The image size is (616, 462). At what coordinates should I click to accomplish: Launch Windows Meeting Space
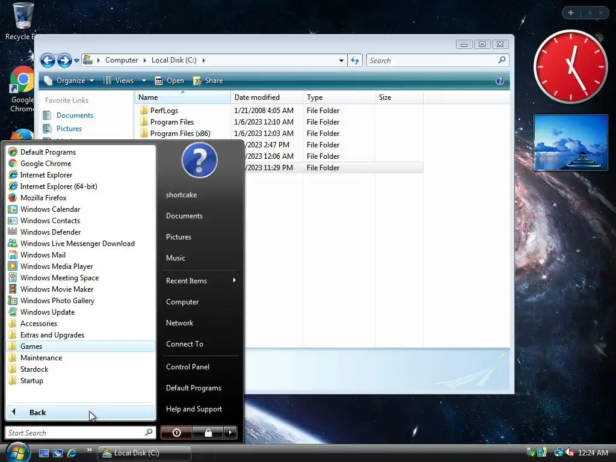(81, 277)
